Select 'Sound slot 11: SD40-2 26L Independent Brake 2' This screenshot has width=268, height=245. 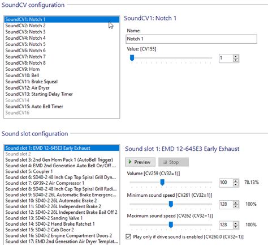(62, 206)
